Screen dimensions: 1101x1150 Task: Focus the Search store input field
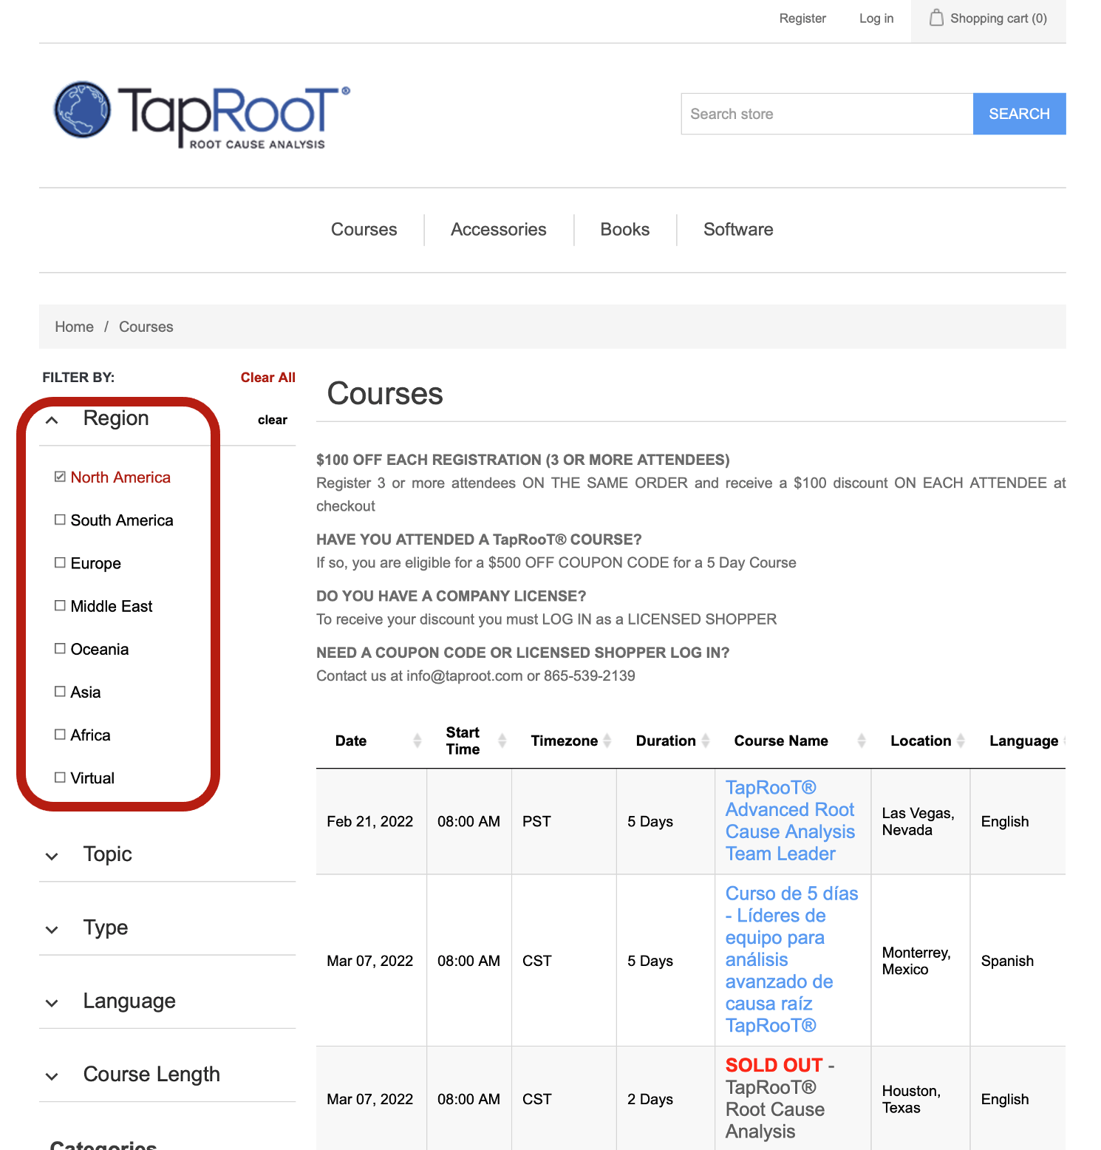coord(826,114)
